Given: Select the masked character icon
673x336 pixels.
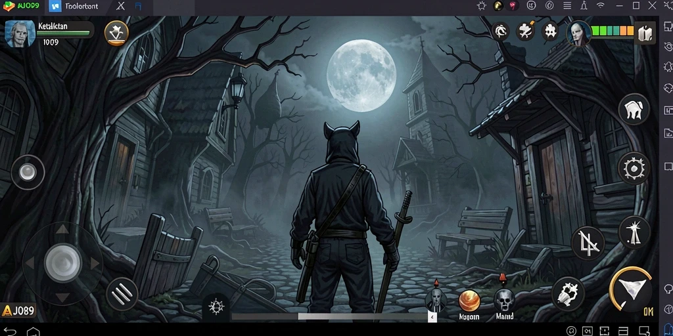Looking at the screenshot, I should [436, 299].
